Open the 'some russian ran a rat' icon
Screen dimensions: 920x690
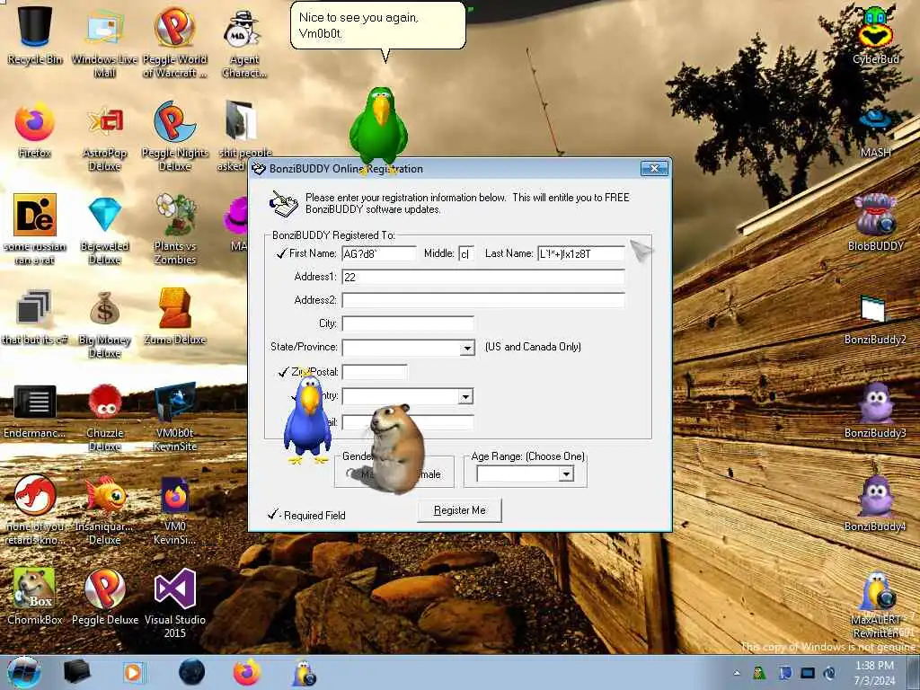(35, 229)
